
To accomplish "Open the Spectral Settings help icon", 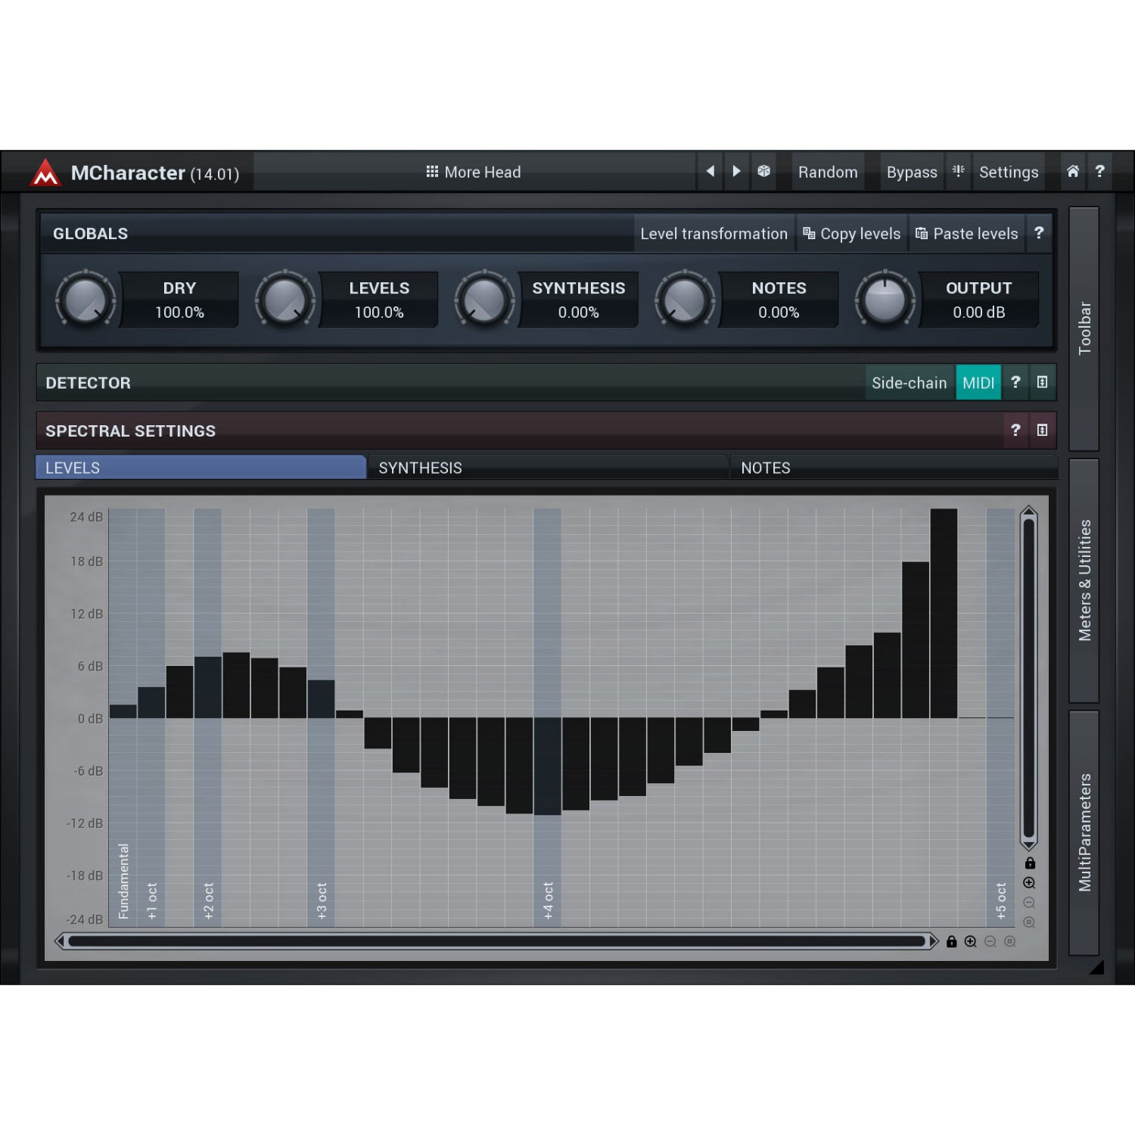I will coord(1015,430).
